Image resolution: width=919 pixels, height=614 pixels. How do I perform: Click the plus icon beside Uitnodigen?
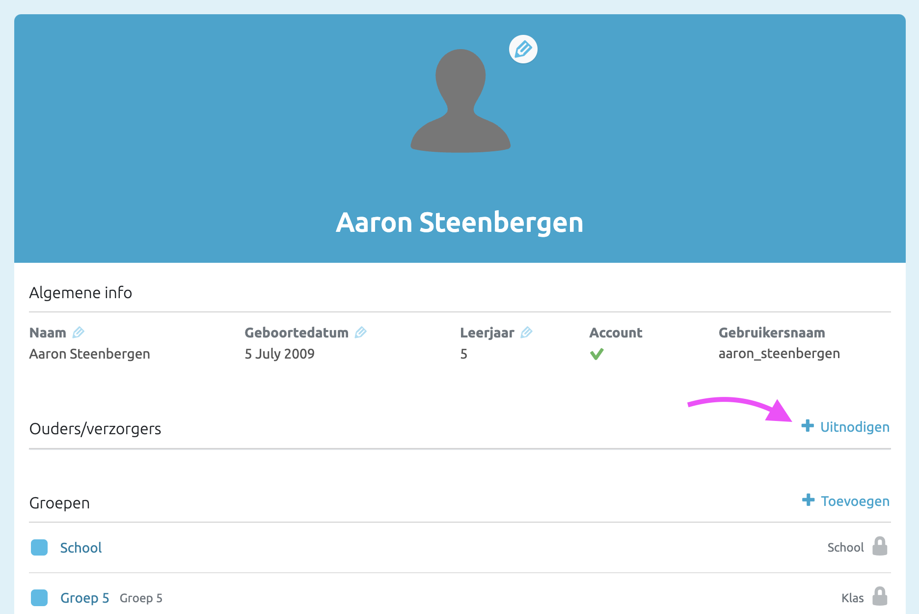point(808,426)
